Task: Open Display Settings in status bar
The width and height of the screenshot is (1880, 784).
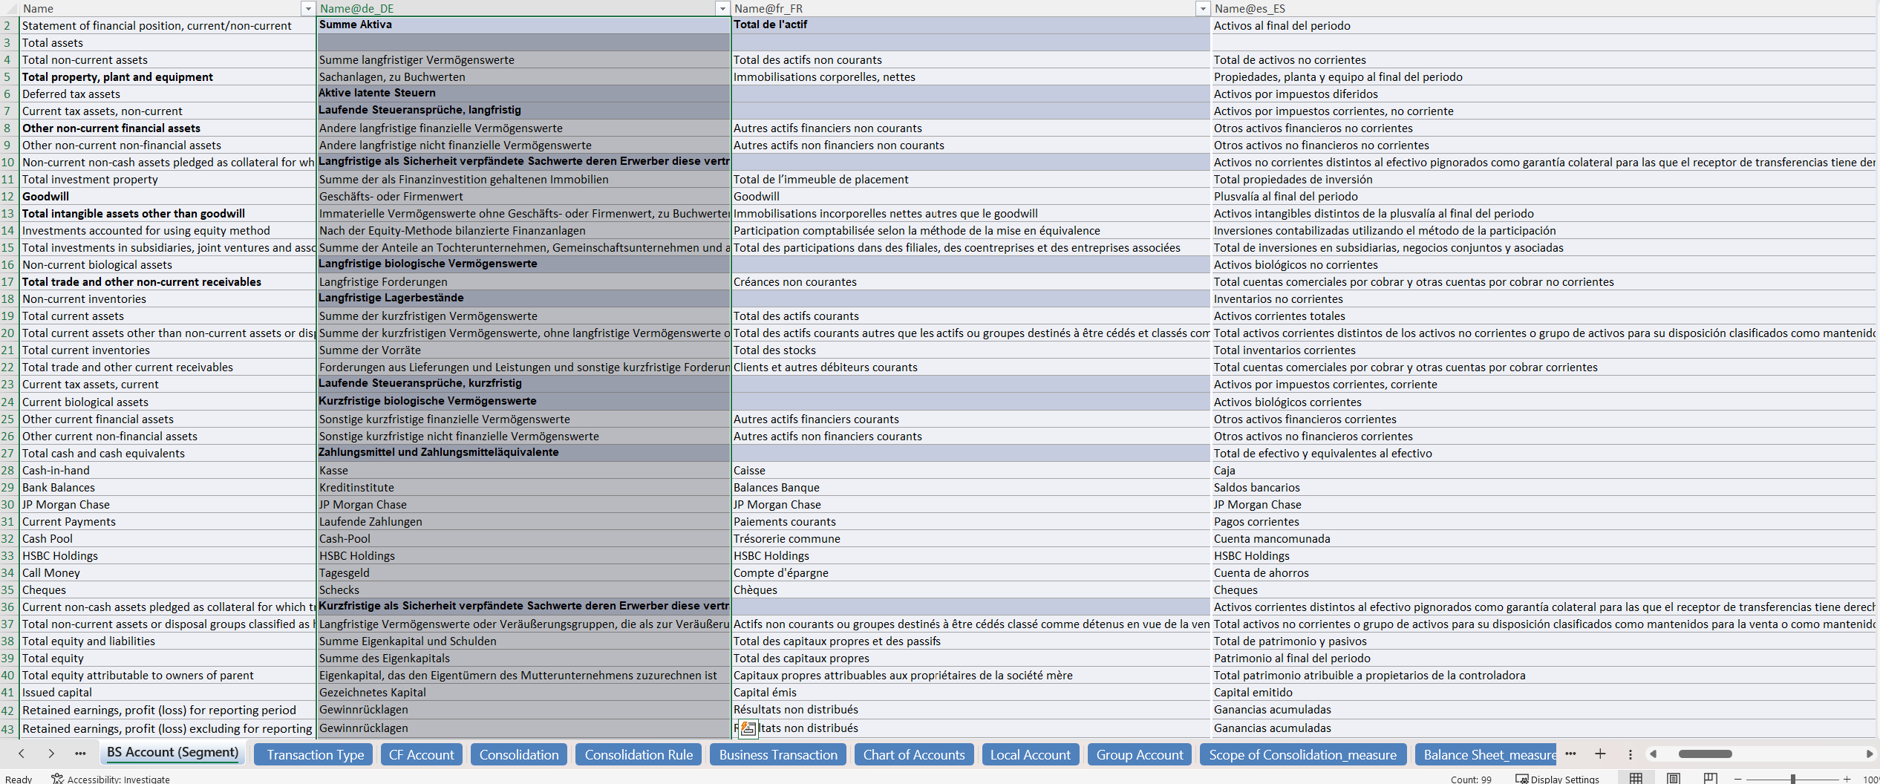Action: 1557,779
